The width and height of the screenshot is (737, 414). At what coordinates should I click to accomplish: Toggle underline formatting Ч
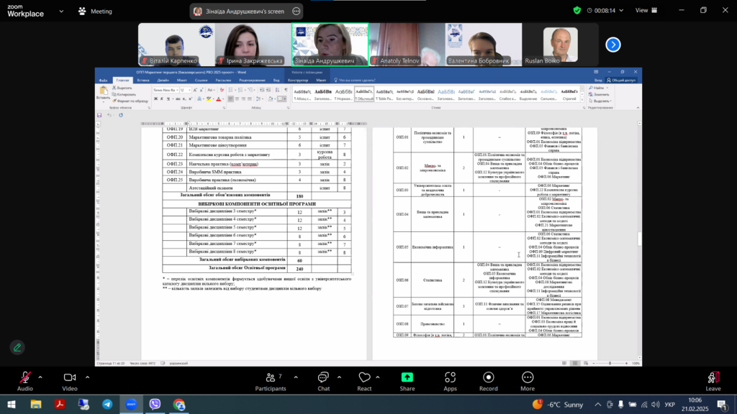point(168,99)
